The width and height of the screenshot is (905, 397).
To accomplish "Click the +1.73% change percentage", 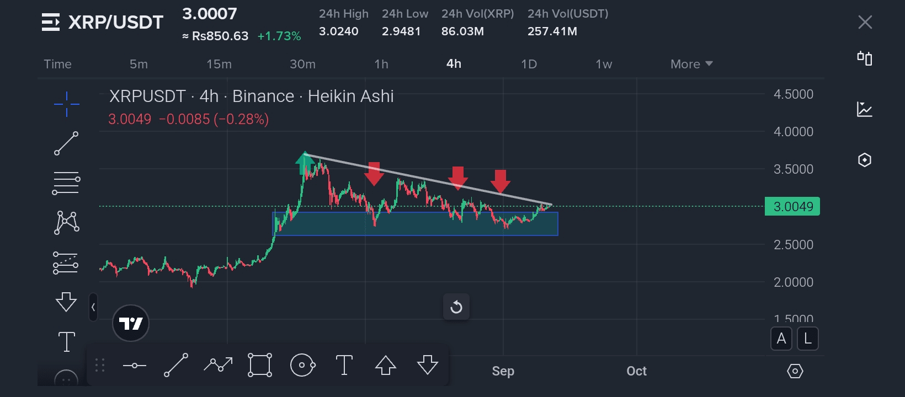I will 279,36.
